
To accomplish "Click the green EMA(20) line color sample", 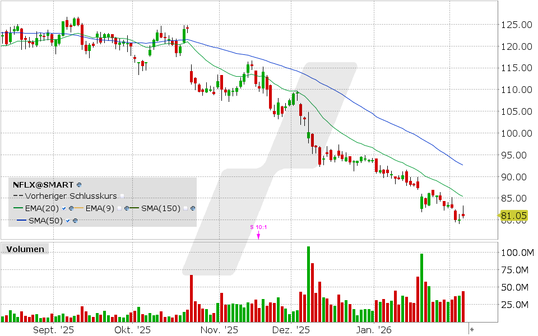I will (x=18, y=208).
